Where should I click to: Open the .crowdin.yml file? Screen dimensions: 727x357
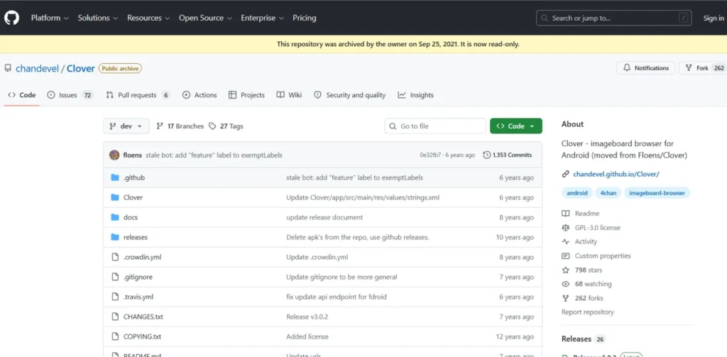(142, 257)
